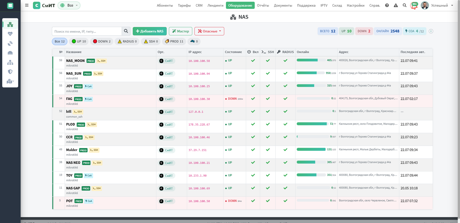Open the warehouse building sidebar icon

pyautogui.click(x=10, y=53)
